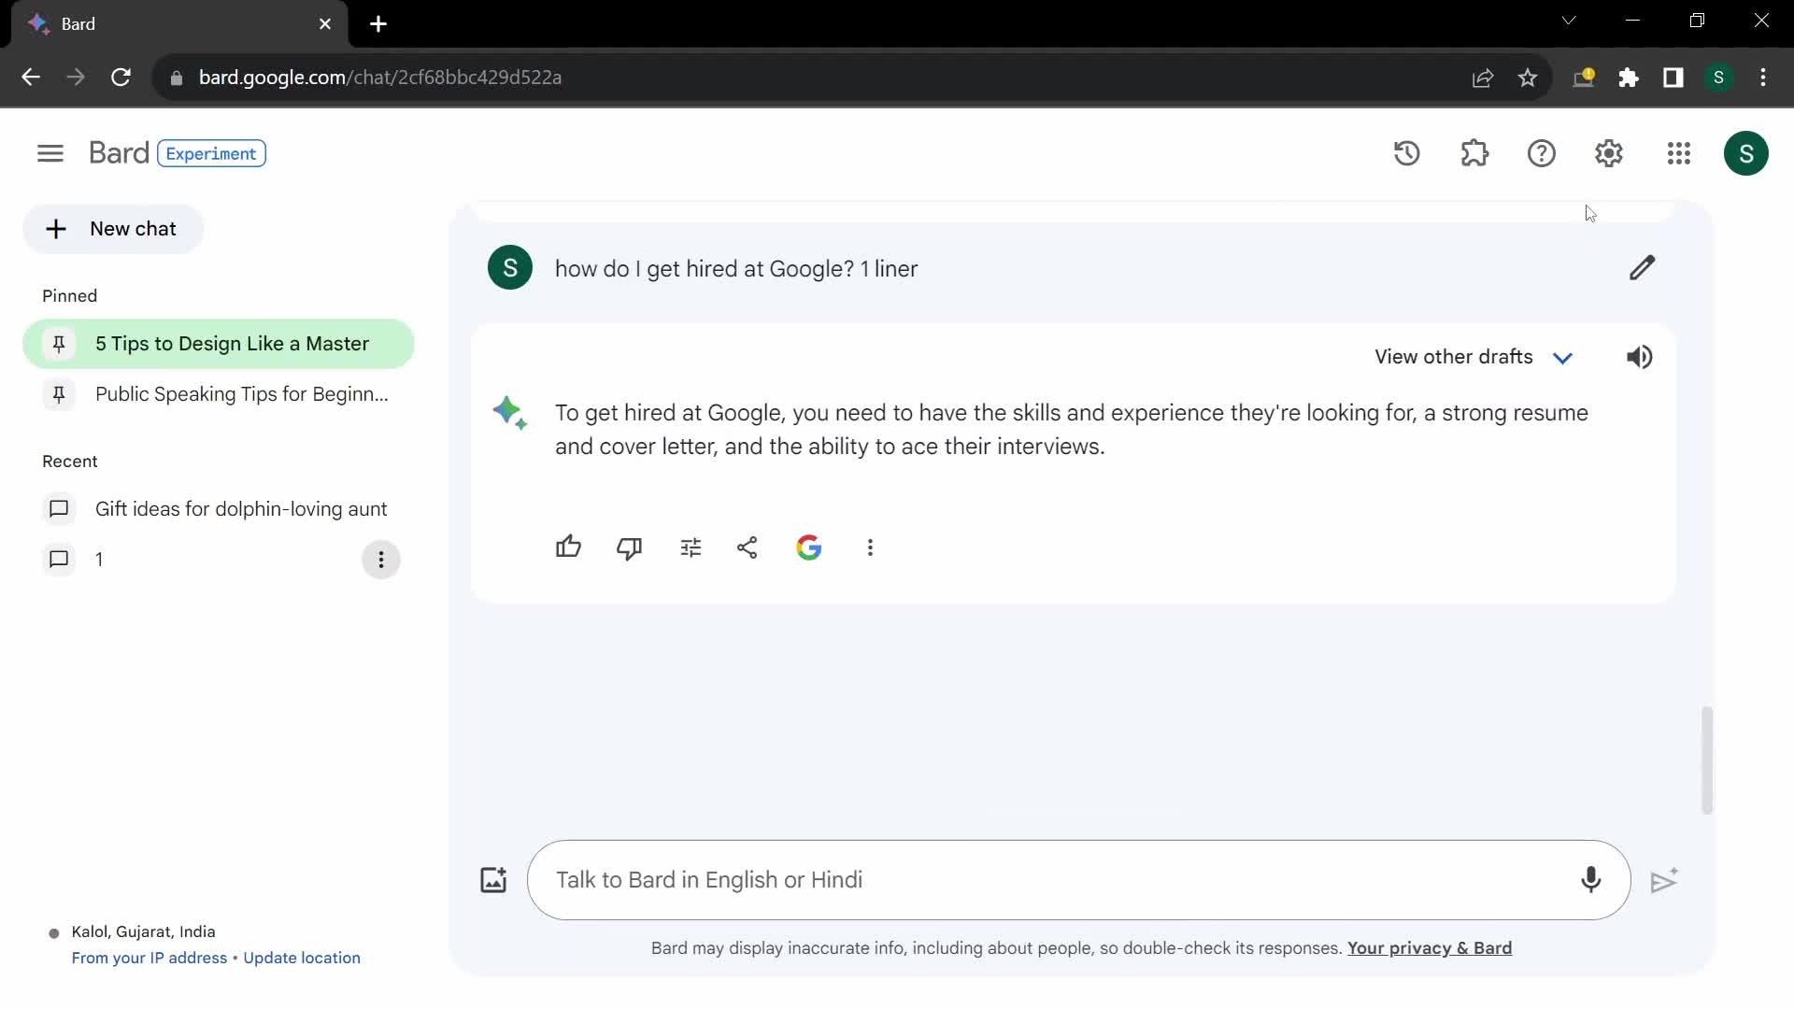Click 'Your privacy & Bard' link

[1430, 947]
